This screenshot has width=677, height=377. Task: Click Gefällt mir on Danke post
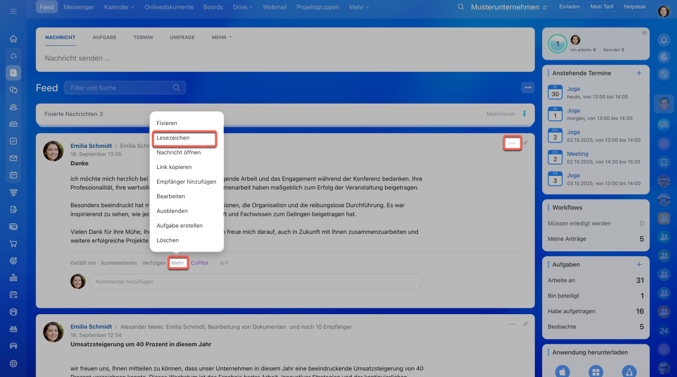pyautogui.click(x=83, y=263)
